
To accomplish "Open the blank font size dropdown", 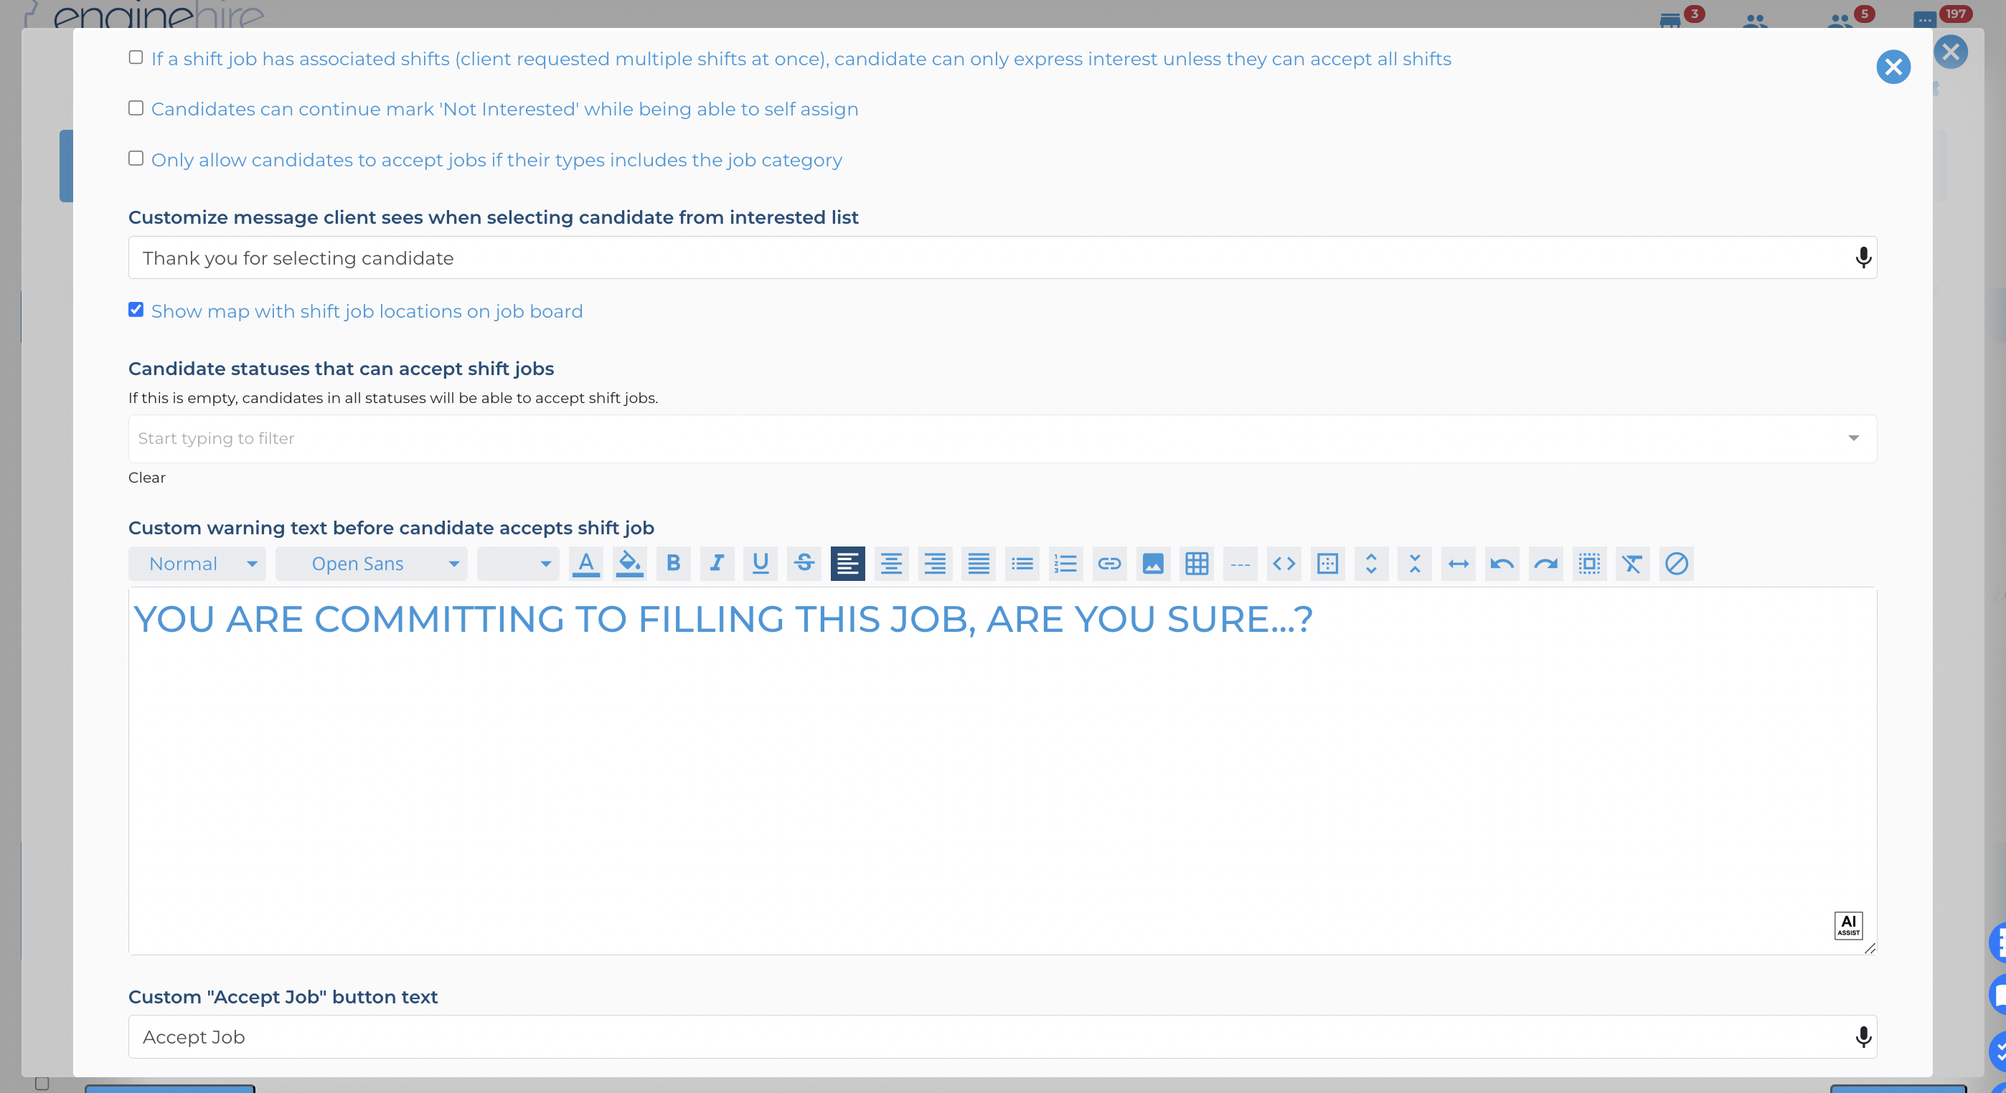I will click(518, 563).
